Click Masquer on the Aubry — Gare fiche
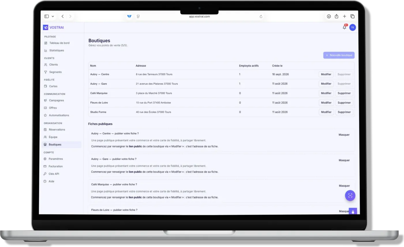404x247 pixels. 344,160
